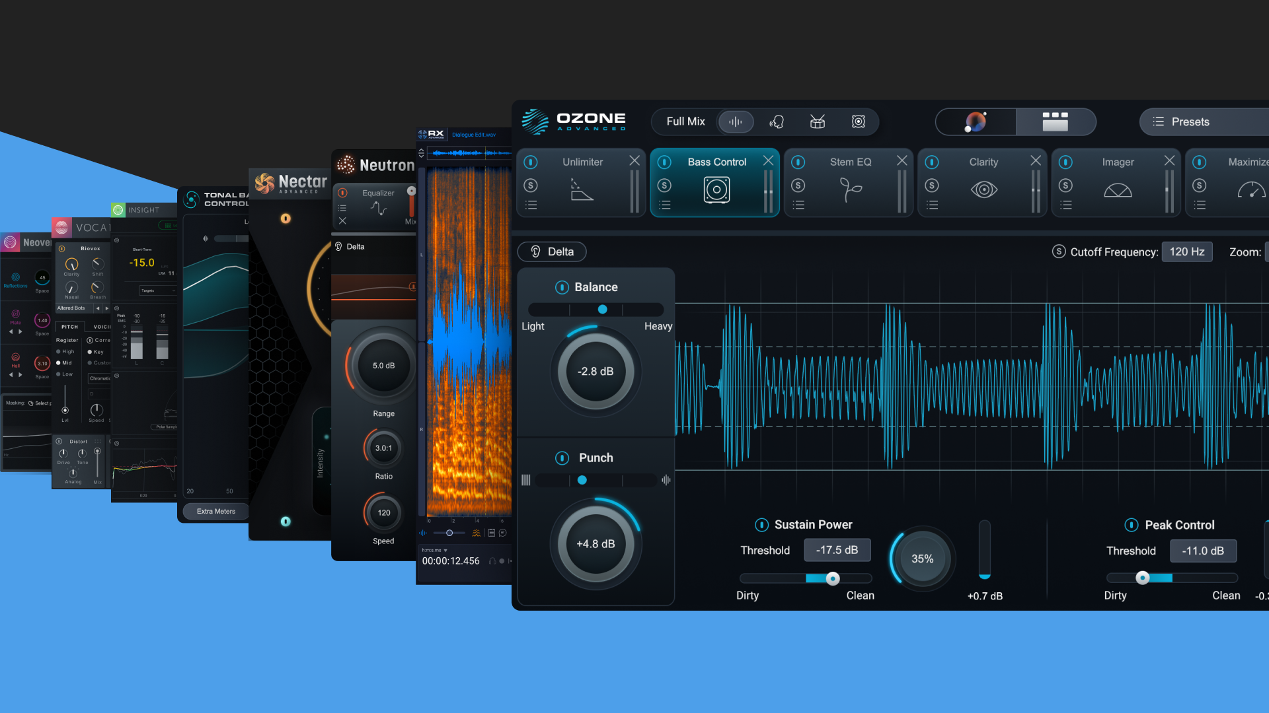Open the Clarity eye icon

tap(984, 190)
